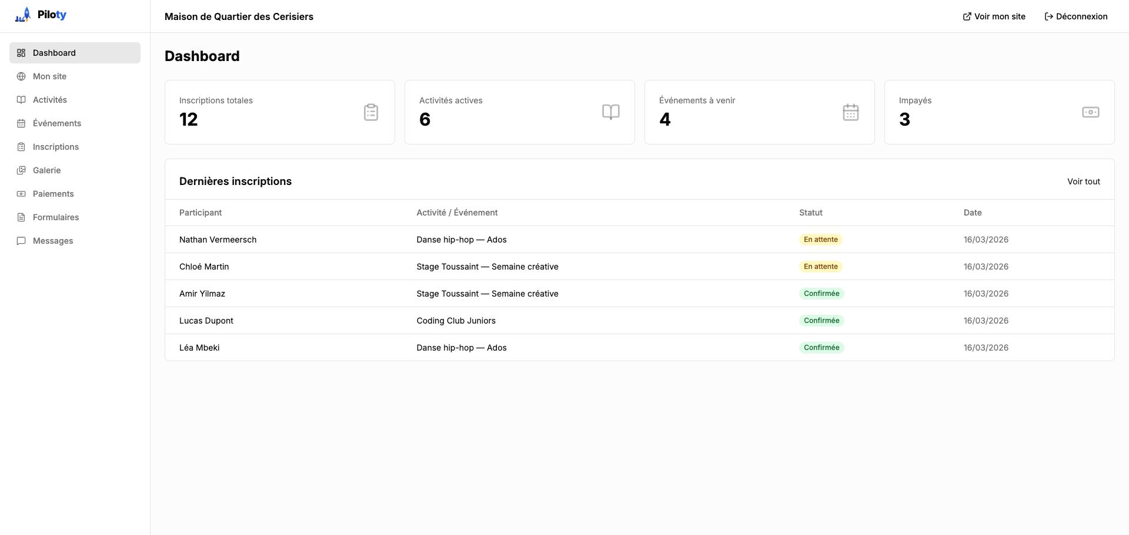Viewport: 1129px width, 535px height.
Task: Click the Galerie image icon
Action: coord(21,170)
